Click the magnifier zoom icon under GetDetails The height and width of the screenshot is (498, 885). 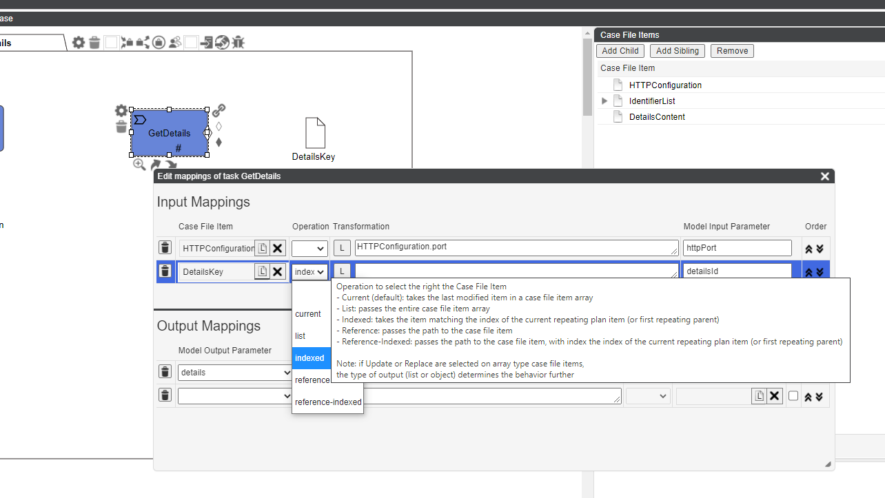click(139, 165)
